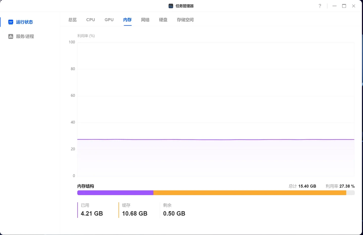Viewport: 363px width, 235px height.
Task: Open the 存储空间 tab
Action: (185, 20)
